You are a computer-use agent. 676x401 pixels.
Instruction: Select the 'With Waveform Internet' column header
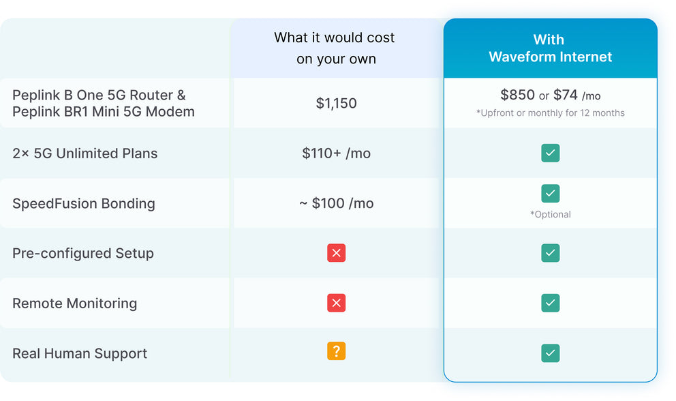click(x=550, y=48)
